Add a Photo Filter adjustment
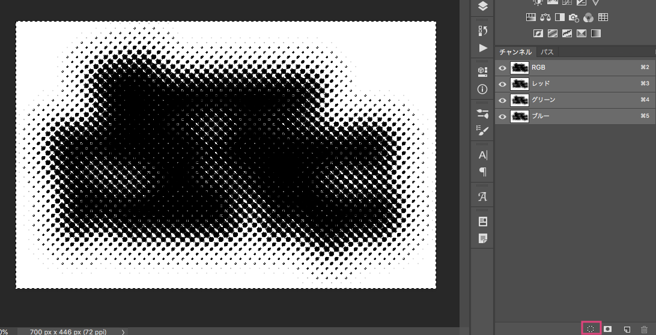 pos(574,17)
